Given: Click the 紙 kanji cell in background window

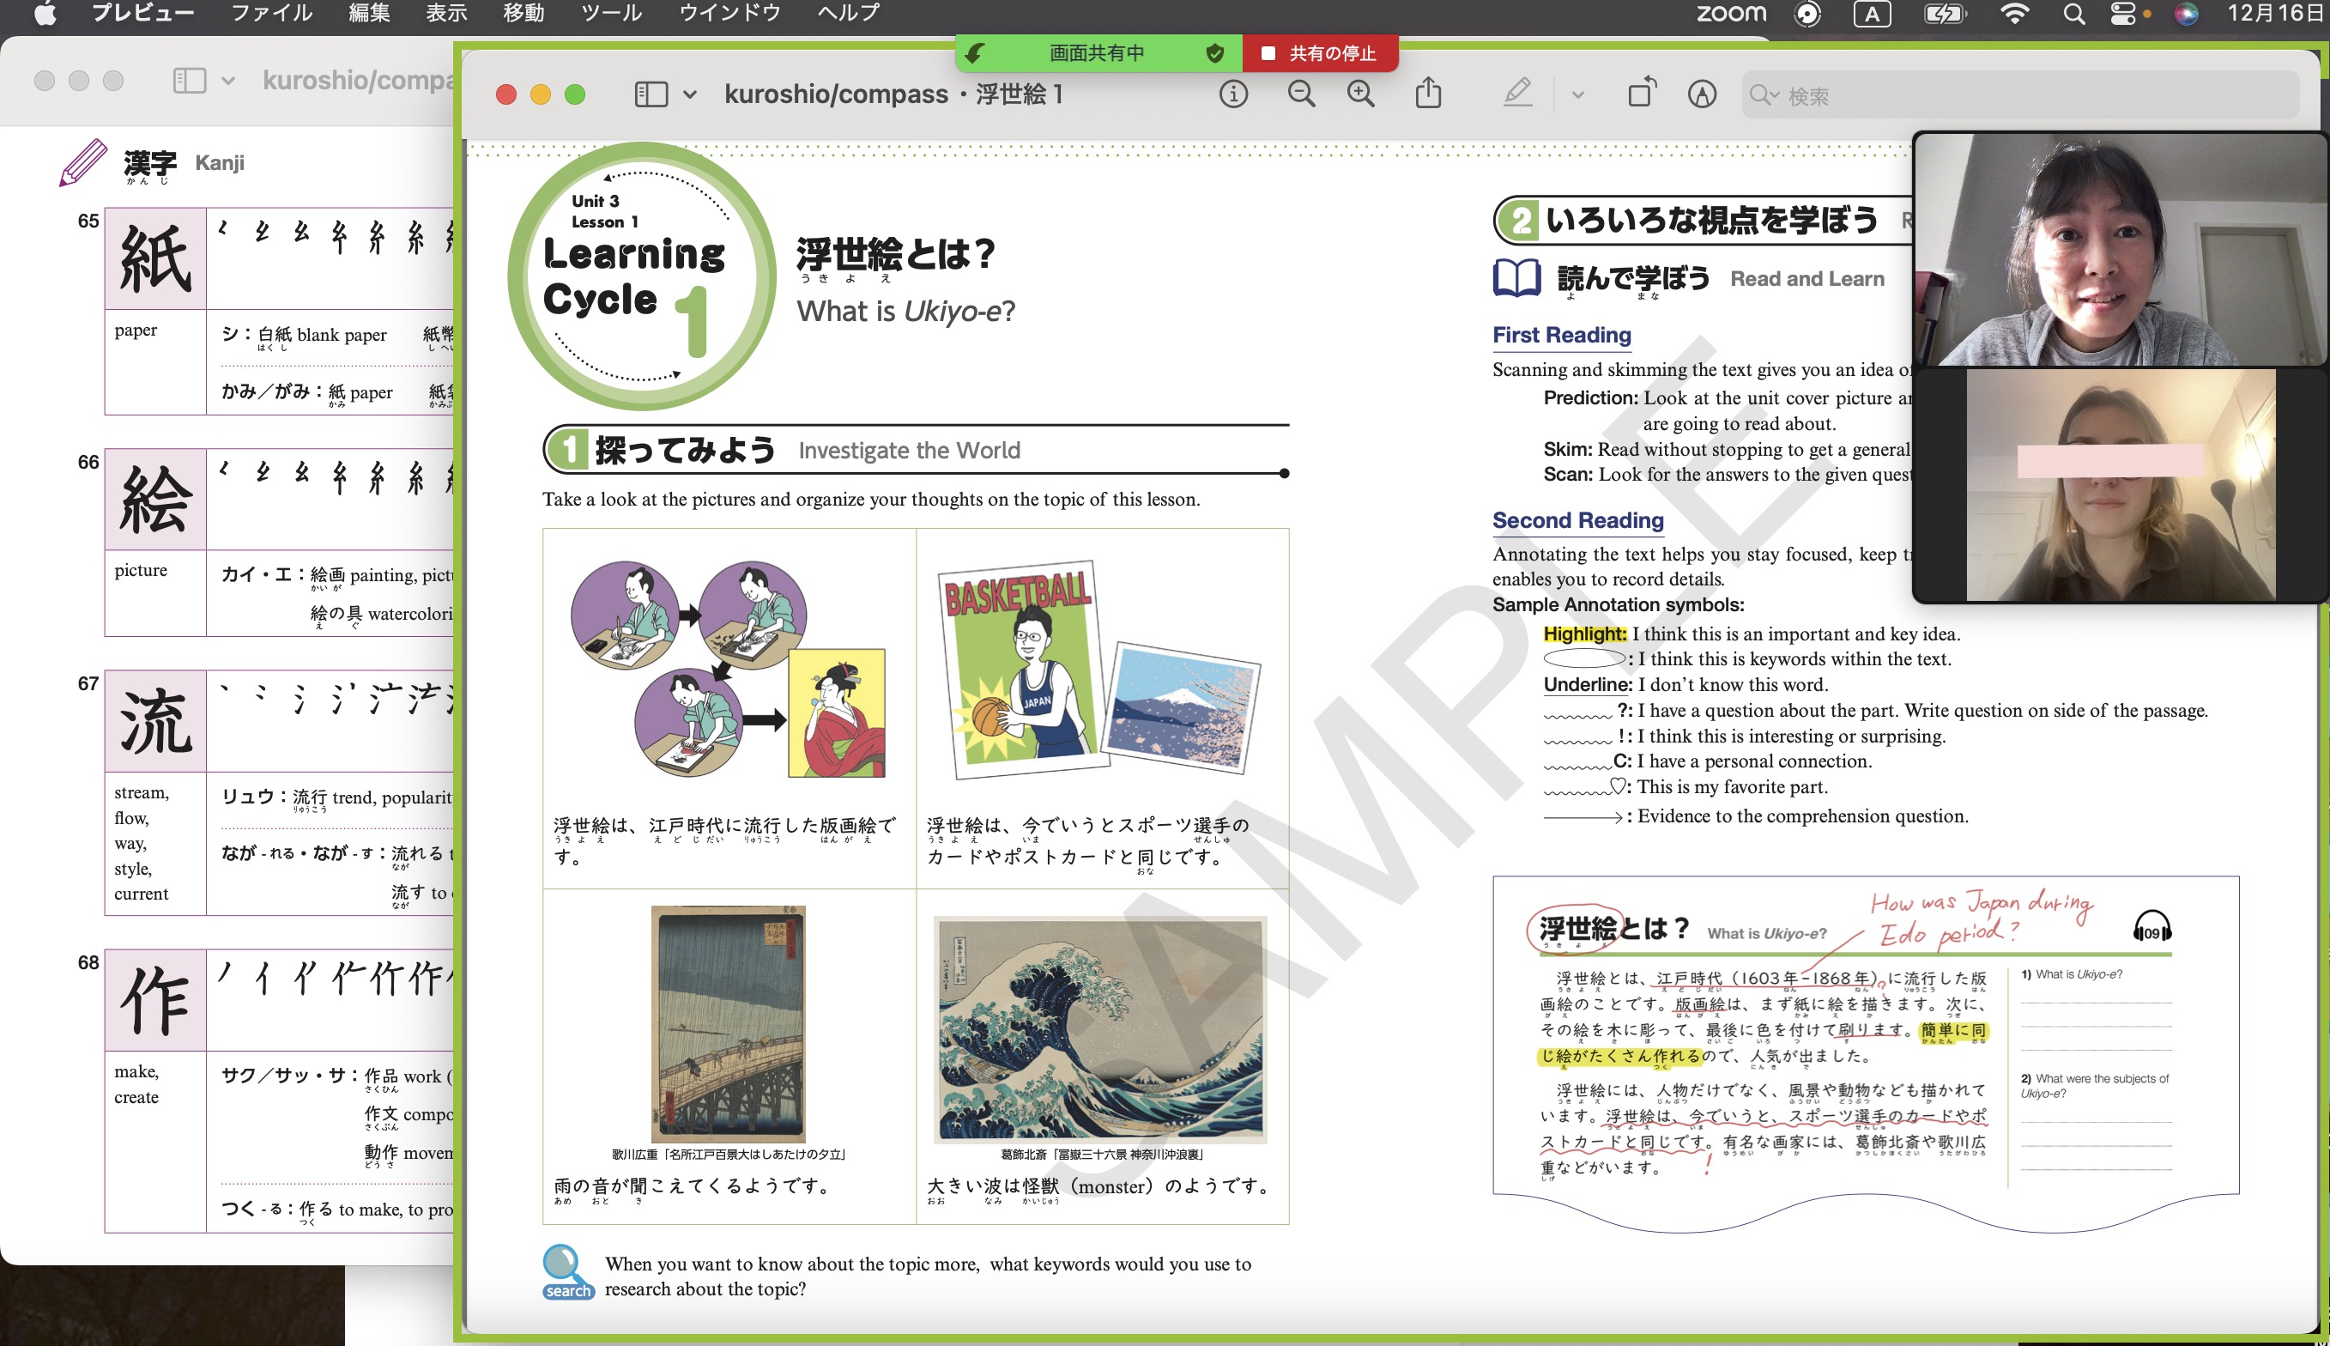Looking at the screenshot, I should click(154, 258).
